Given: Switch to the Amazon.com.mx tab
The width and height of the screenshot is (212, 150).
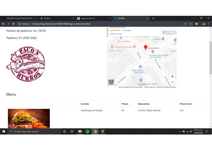Looking at the screenshot, I should [94, 19].
